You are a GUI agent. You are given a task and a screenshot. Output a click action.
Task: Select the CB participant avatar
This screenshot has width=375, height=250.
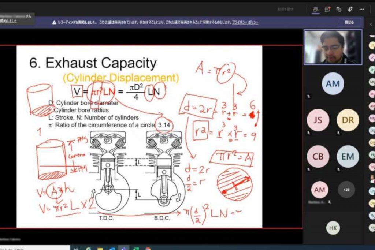click(x=318, y=157)
